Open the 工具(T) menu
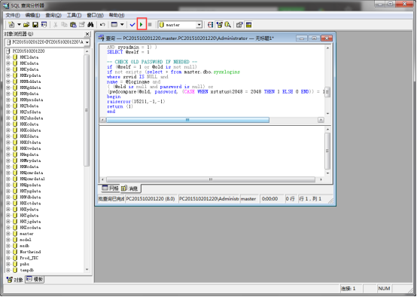 coord(74,15)
